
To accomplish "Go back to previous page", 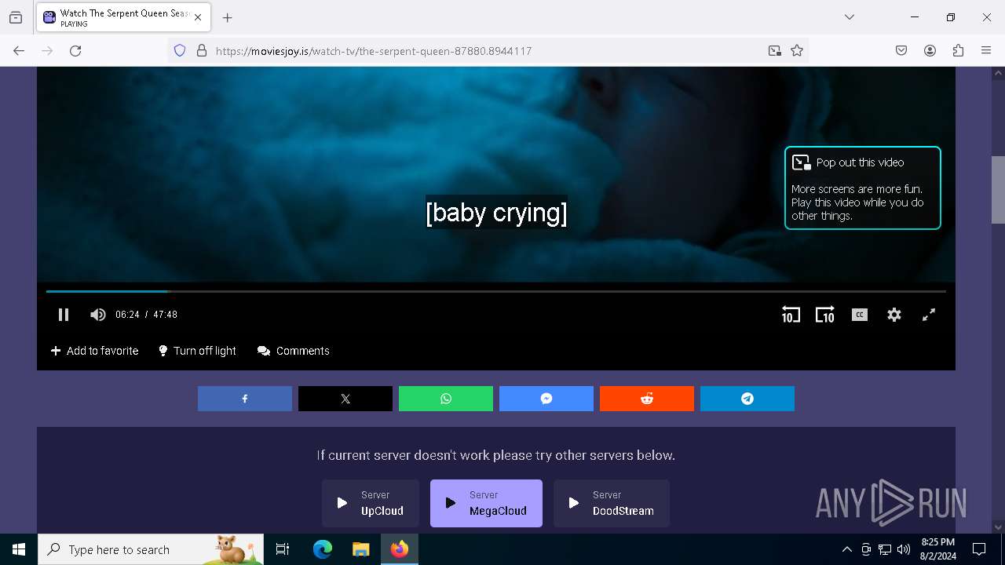I will coord(19,51).
